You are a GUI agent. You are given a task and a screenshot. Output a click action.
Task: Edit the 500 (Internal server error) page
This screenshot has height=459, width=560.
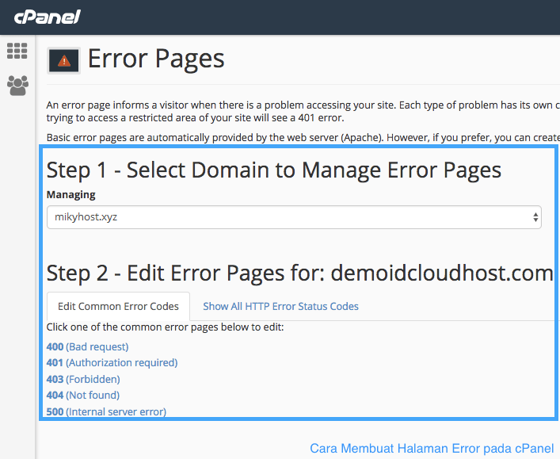pos(106,411)
